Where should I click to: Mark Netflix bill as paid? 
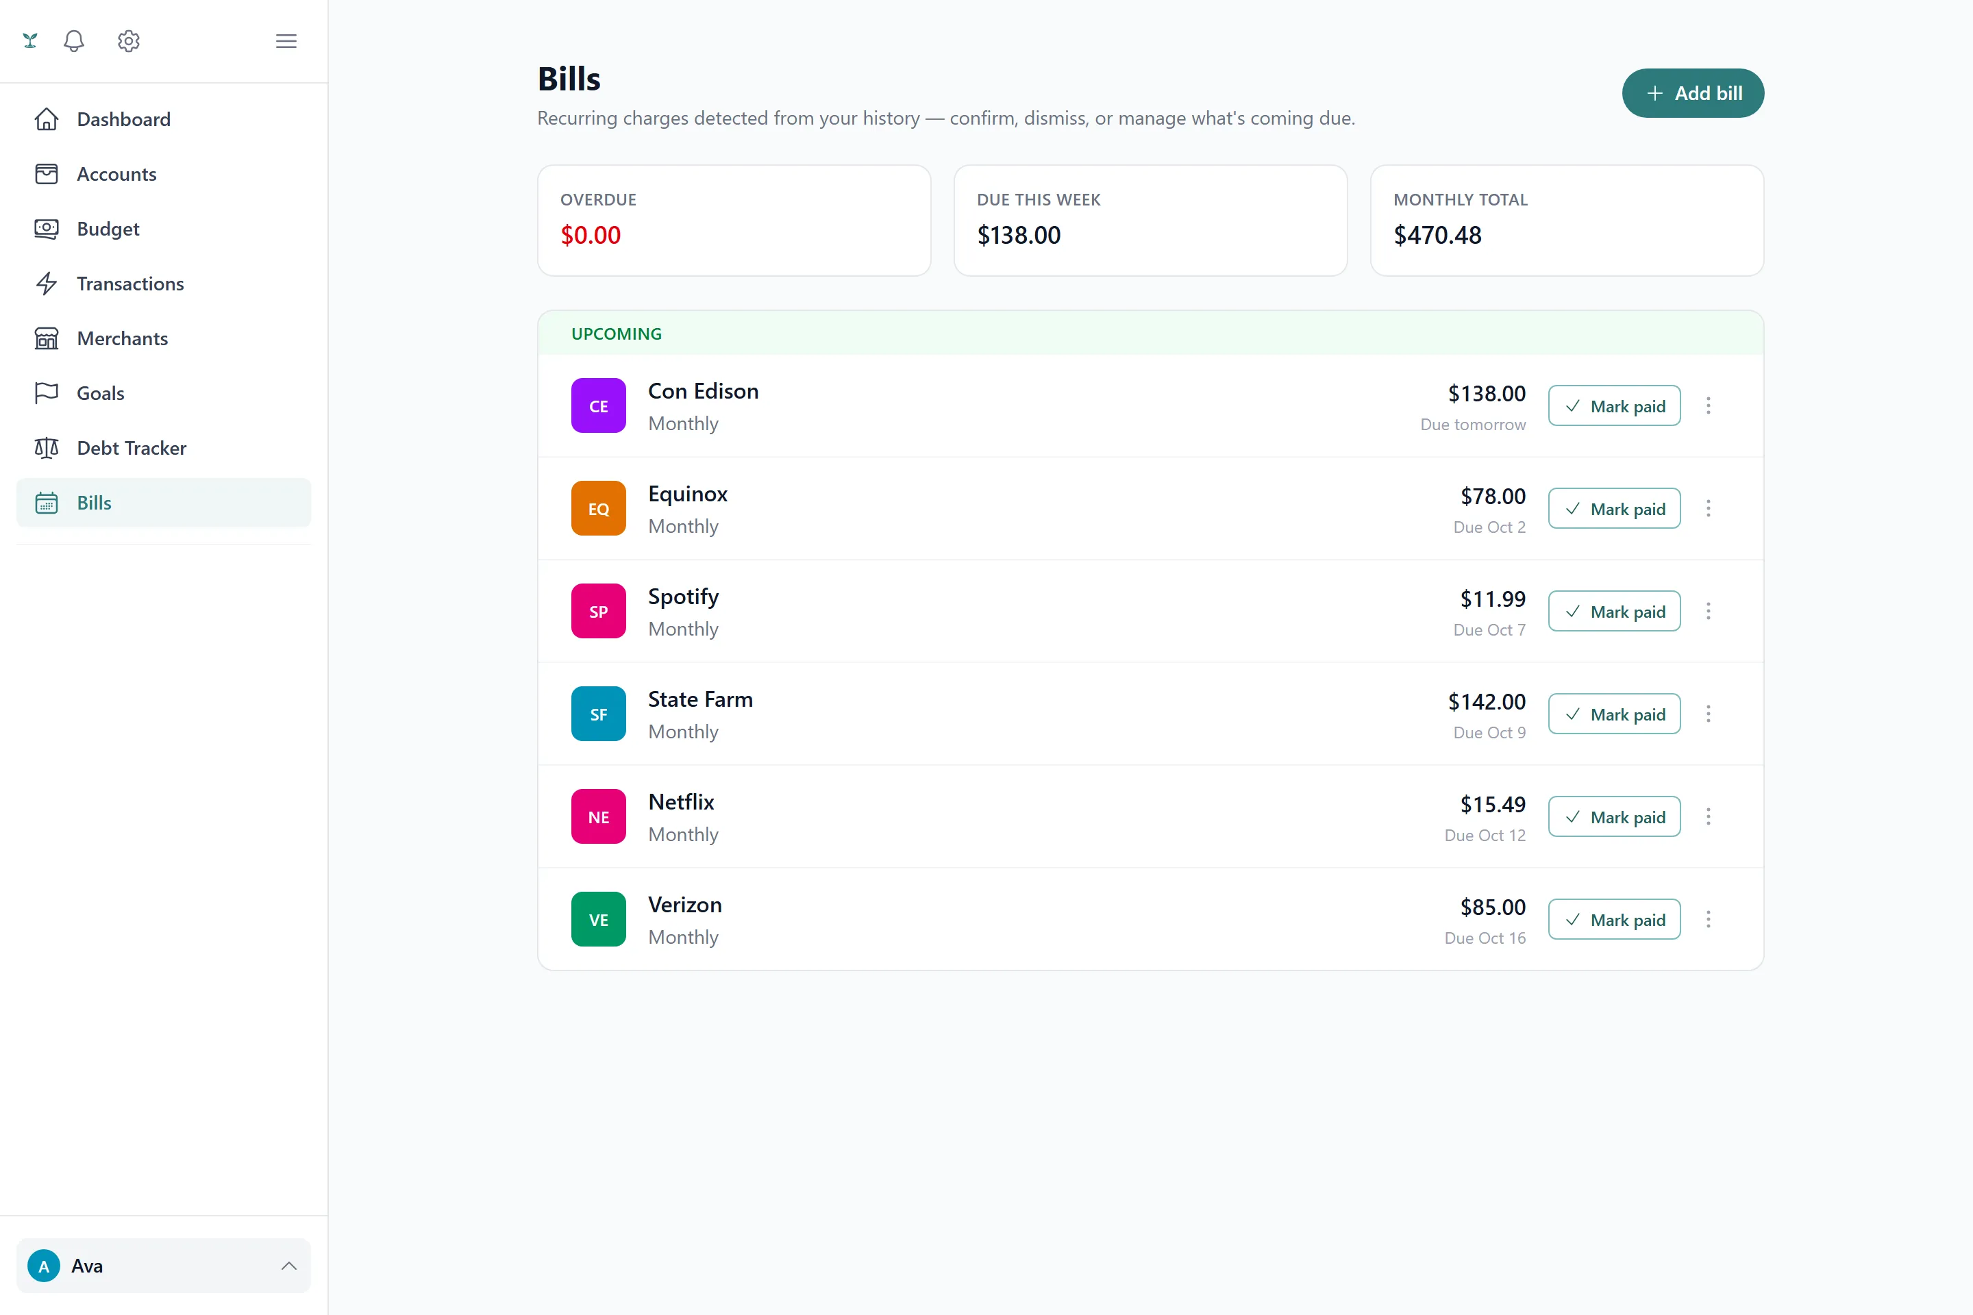tap(1614, 817)
